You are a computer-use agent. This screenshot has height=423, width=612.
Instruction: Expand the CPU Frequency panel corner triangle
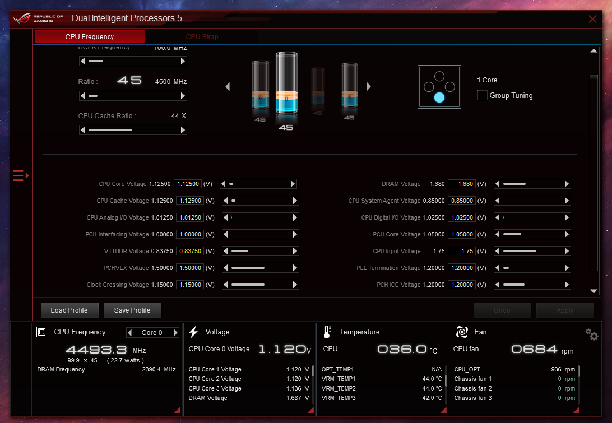coord(177,410)
